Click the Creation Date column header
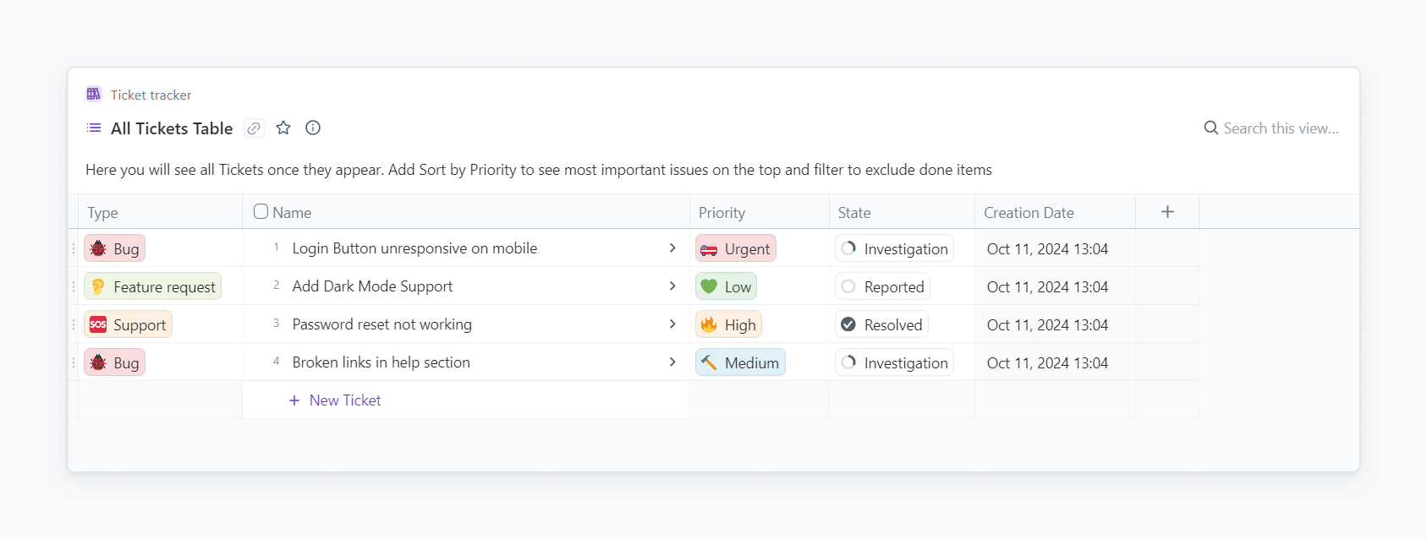 [1029, 213]
